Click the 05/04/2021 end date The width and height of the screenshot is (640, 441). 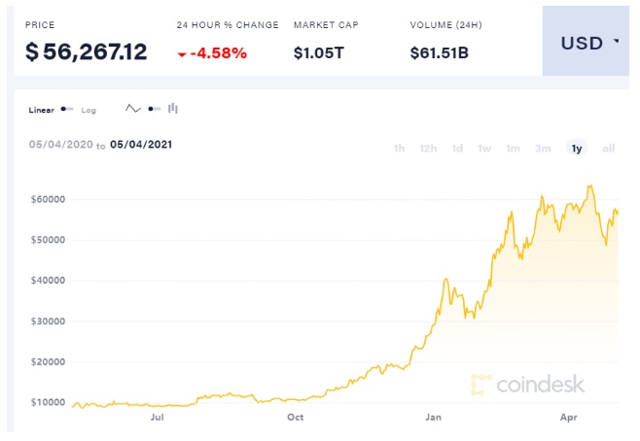click(141, 145)
